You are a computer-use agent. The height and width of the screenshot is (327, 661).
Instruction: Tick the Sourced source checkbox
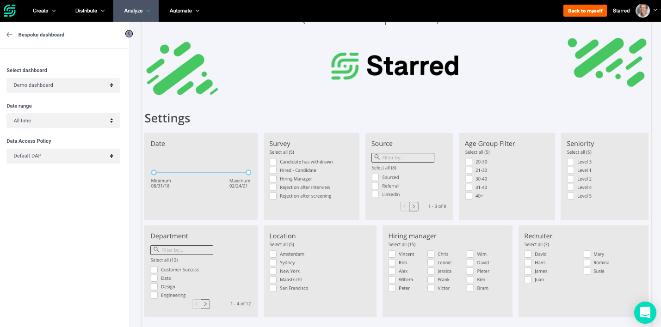(376, 177)
